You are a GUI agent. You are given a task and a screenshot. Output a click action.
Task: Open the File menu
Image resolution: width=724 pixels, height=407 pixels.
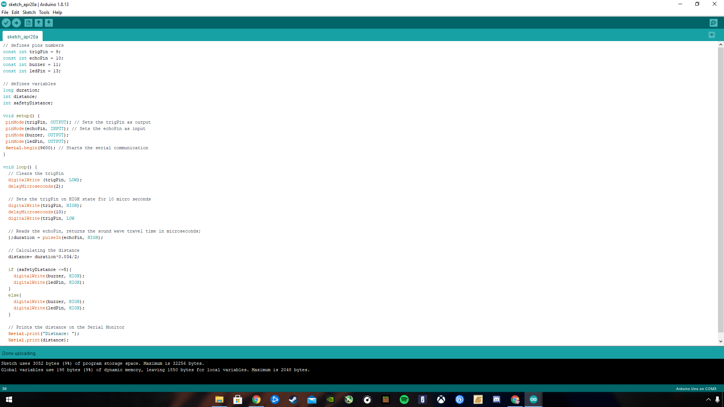5,12
